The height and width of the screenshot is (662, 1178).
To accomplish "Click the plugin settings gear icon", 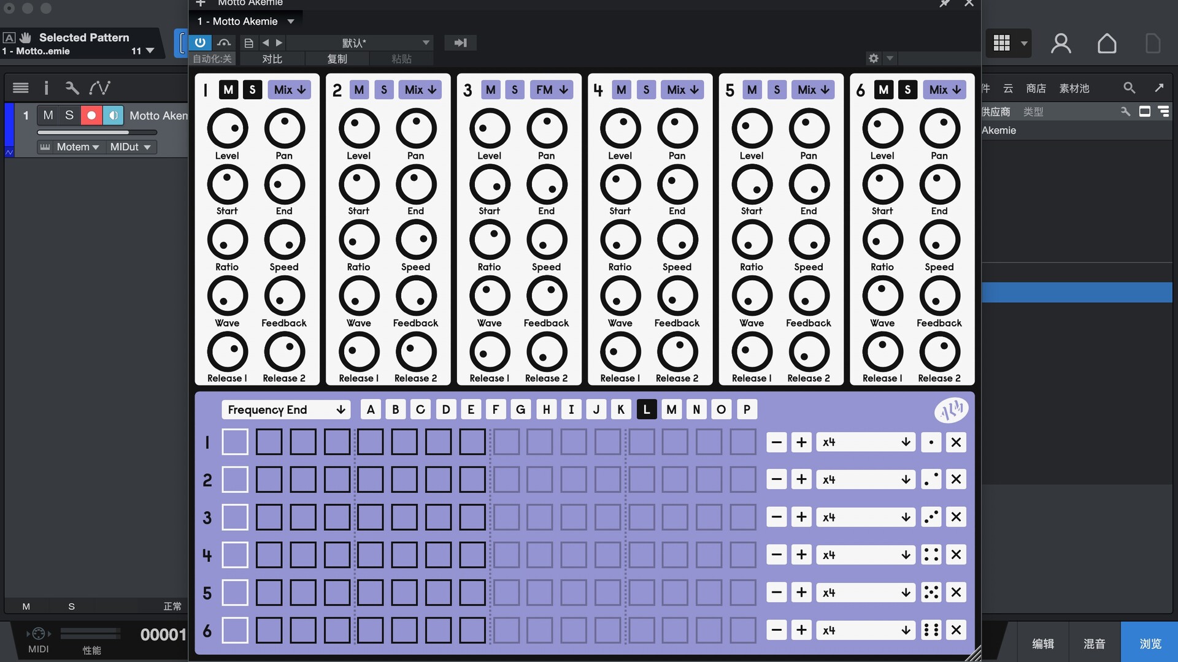I will [x=873, y=58].
